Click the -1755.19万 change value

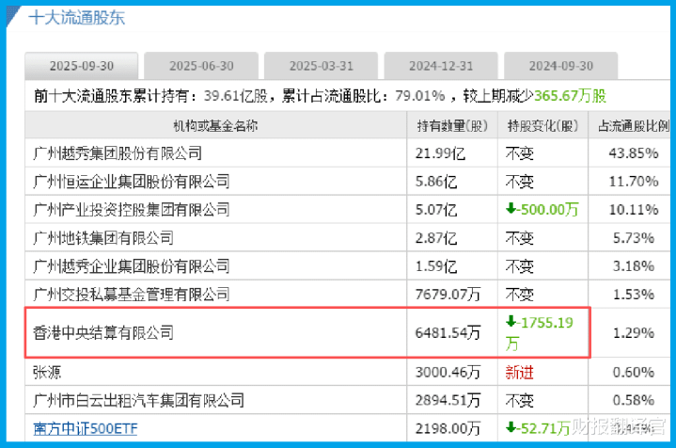pyautogui.click(x=540, y=333)
